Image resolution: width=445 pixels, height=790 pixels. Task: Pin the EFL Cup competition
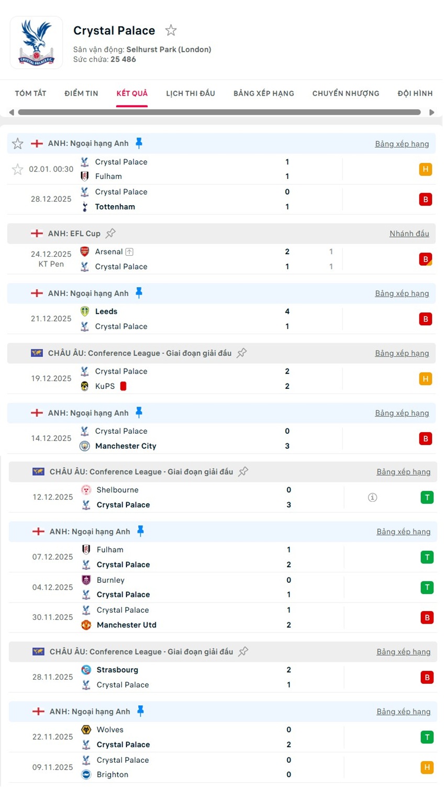pos(110,233)
